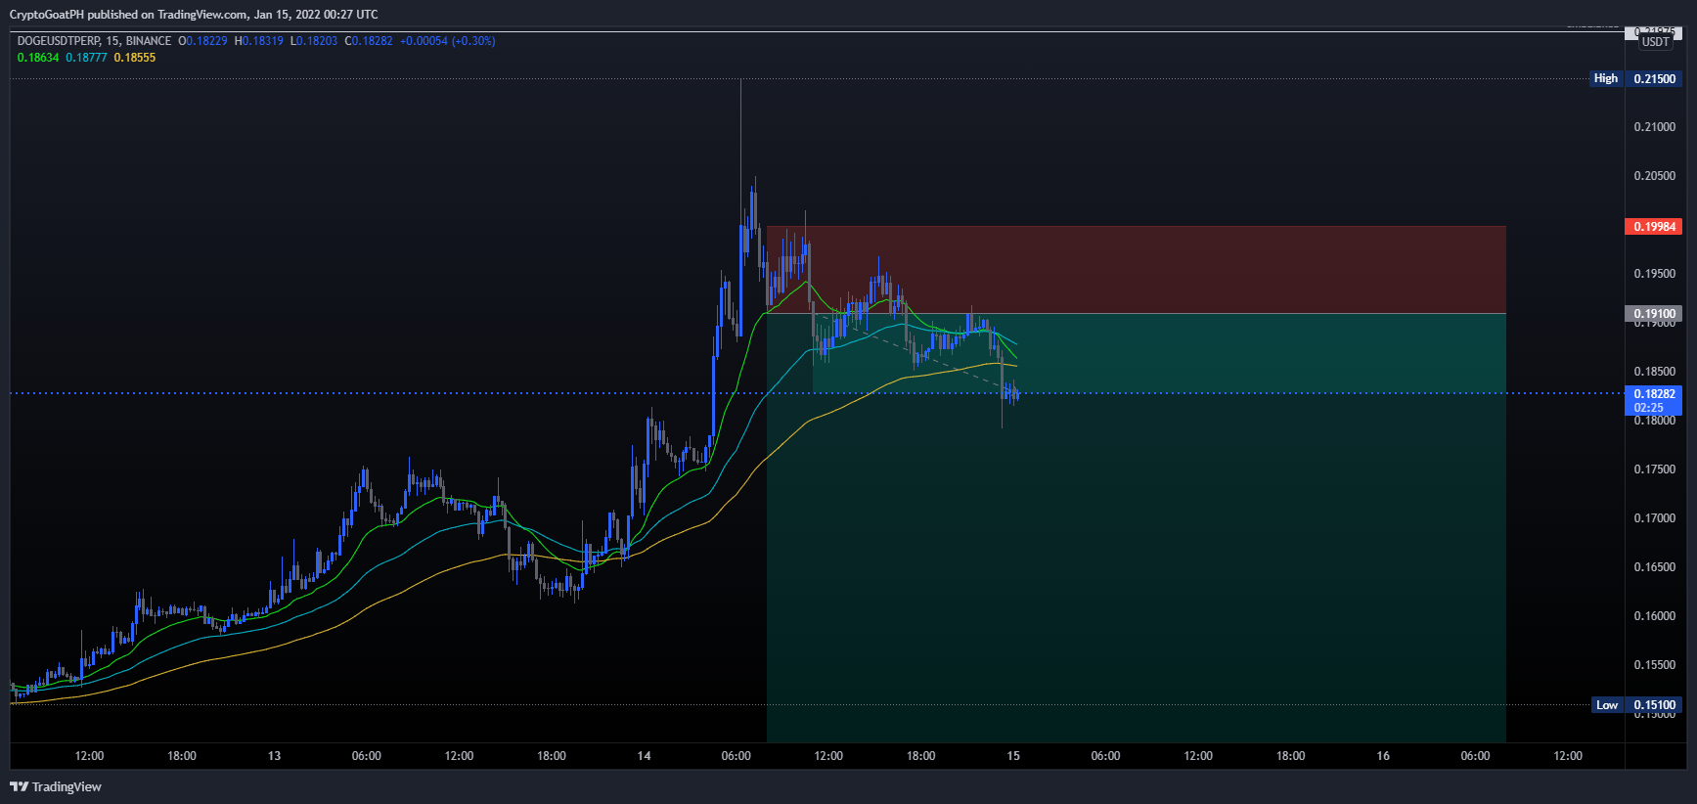Click the gray 0.19100 entry price tag
This screenshot has width=1697, height=804.
pyautogui.click(x=1655, y=314)
